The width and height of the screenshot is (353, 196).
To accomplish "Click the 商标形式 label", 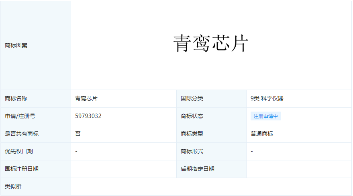I will coord(192,151).
